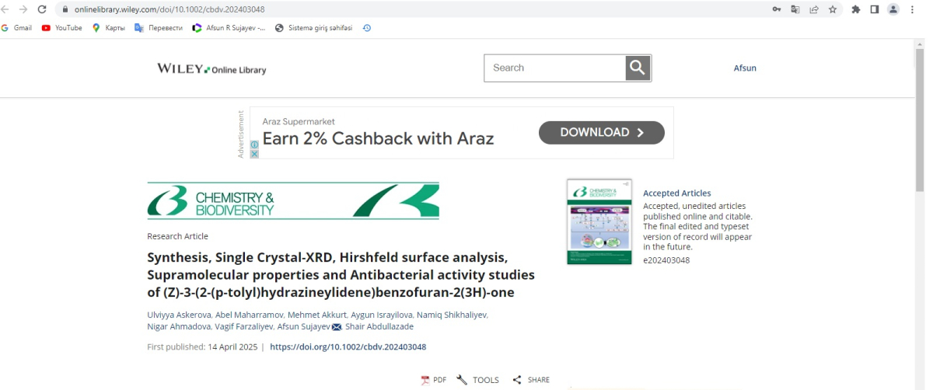Open the SHARE options
The height and width of the screenshot is (390, 933).
point(530,380)
